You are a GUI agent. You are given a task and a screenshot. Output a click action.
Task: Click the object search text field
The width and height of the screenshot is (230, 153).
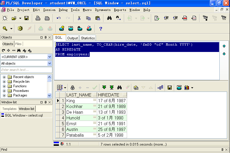click(26, 70)
